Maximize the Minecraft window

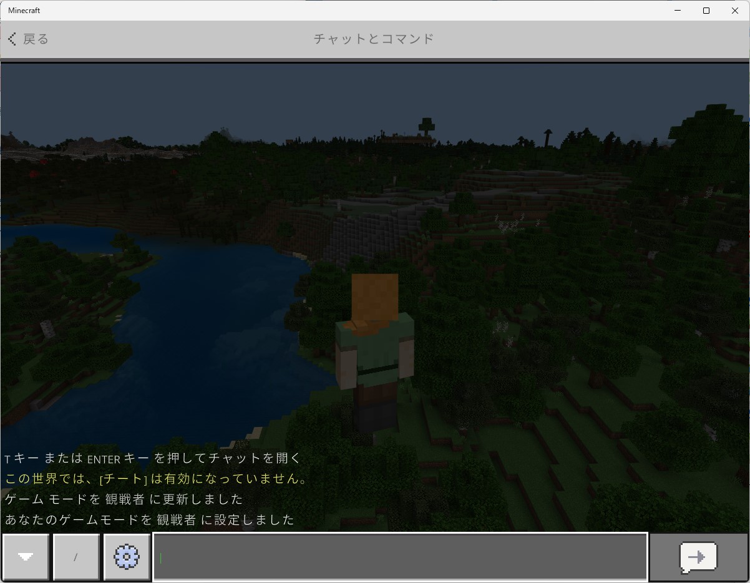click(x=706, y=11)
